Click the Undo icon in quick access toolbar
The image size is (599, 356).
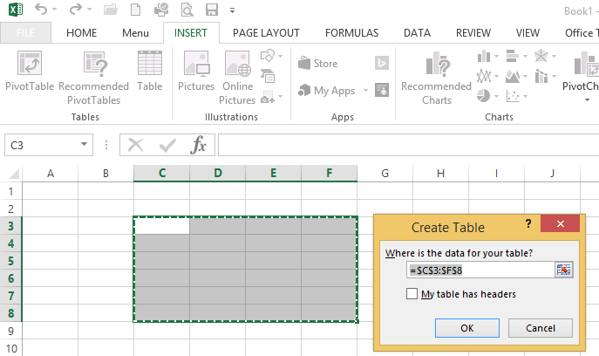coord(41,10)
